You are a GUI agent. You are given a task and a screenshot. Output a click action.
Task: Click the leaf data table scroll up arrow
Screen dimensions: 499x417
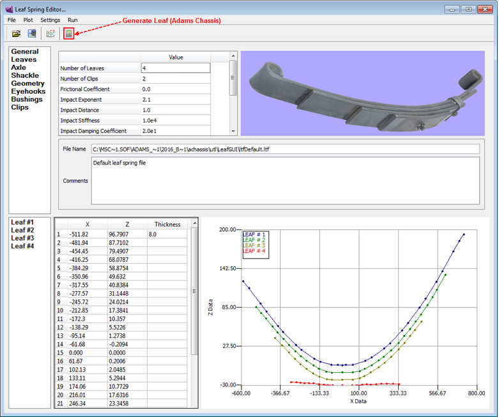(x=194, y=224)
